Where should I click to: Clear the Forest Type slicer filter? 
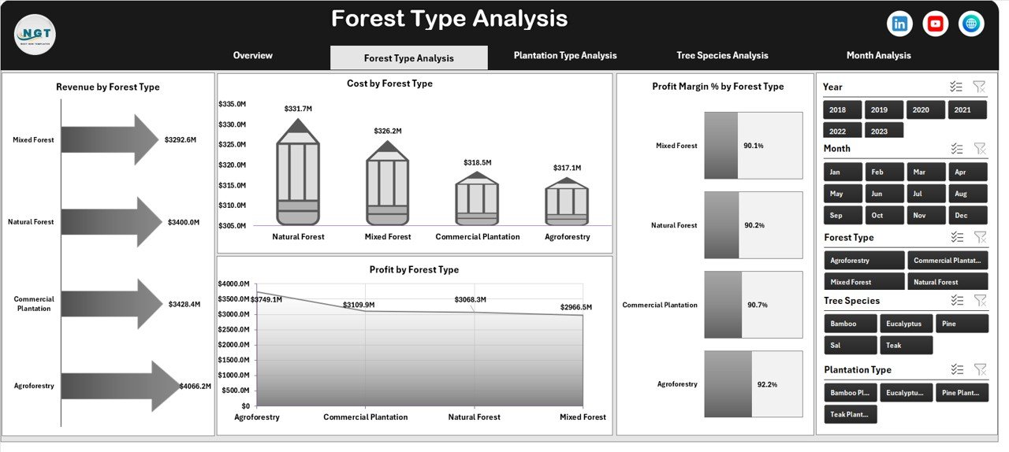coord(979,237)
